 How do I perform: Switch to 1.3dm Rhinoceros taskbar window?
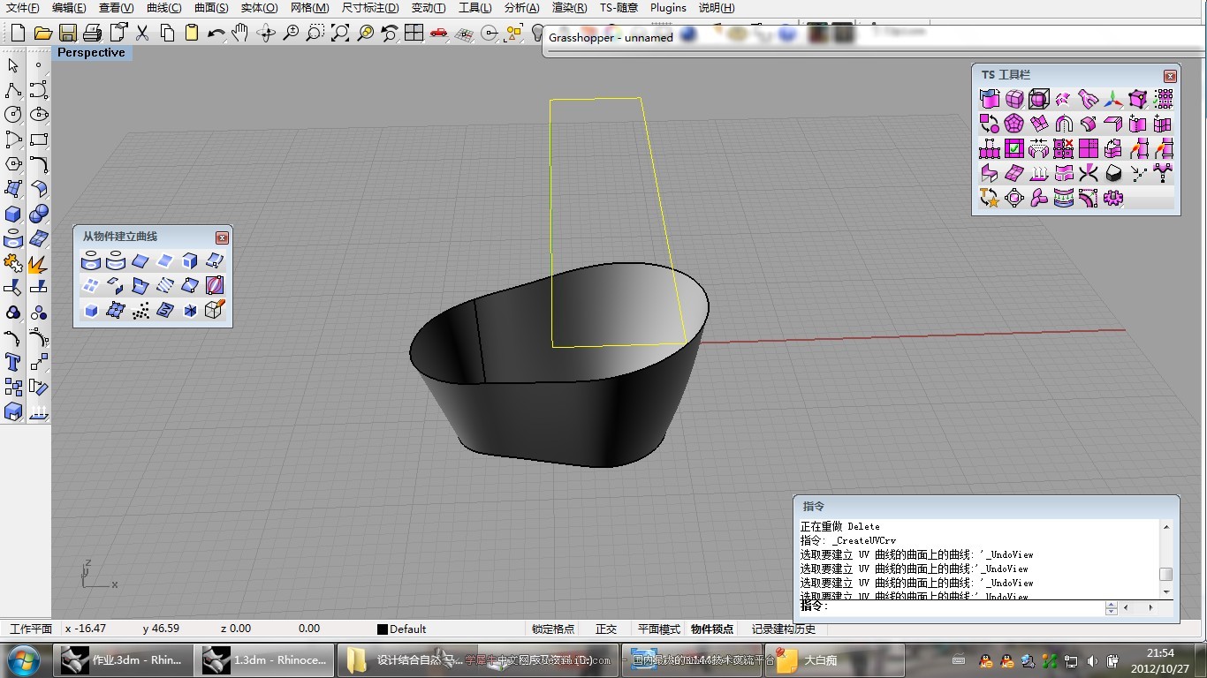click(264, 660)
